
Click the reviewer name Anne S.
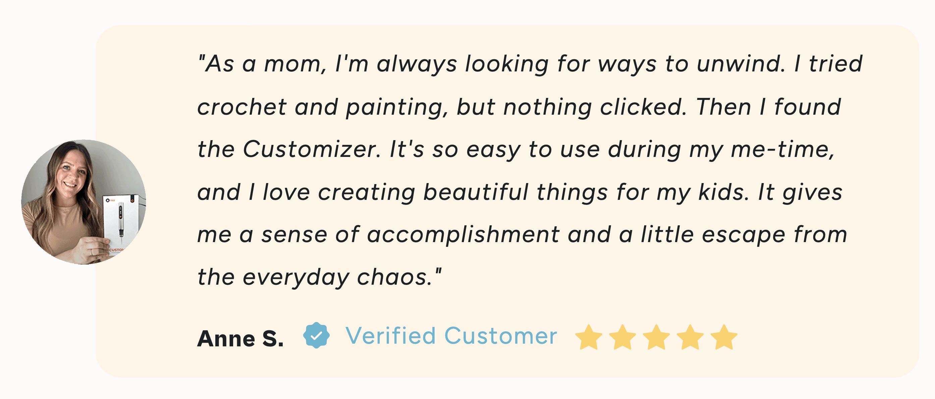(240, 339)
